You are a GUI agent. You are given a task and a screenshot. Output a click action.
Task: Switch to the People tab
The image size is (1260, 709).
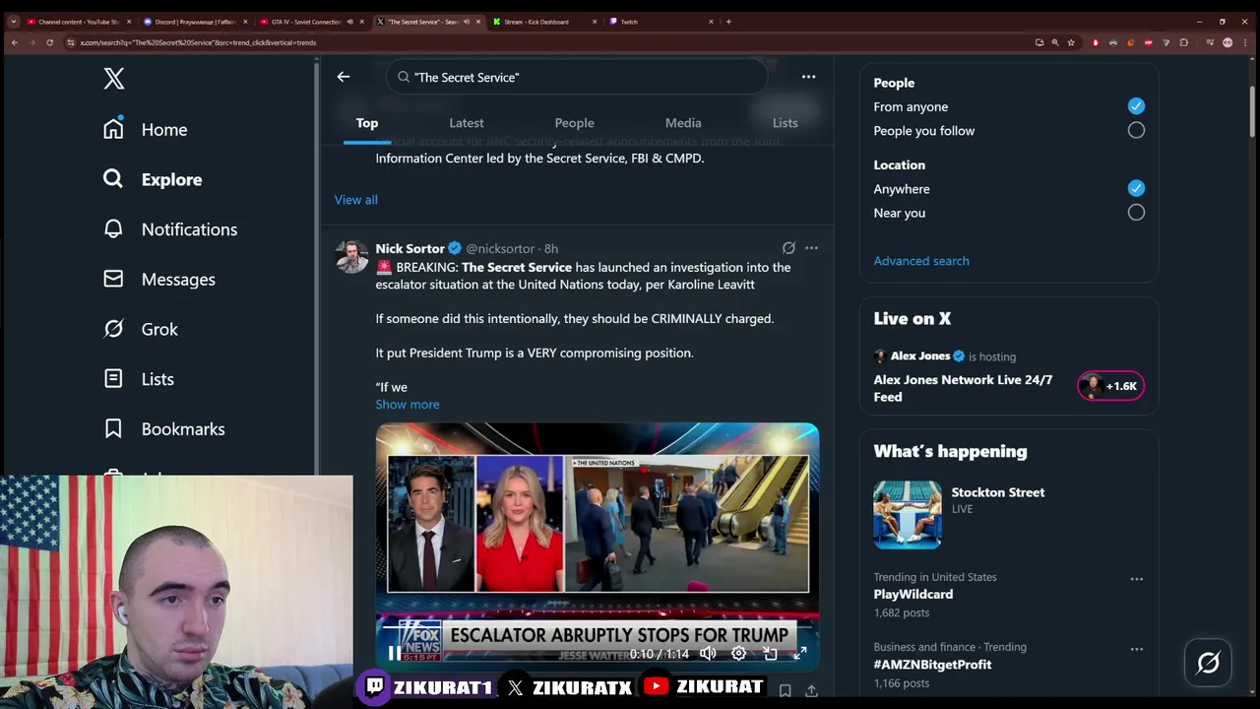coord(574,123)
